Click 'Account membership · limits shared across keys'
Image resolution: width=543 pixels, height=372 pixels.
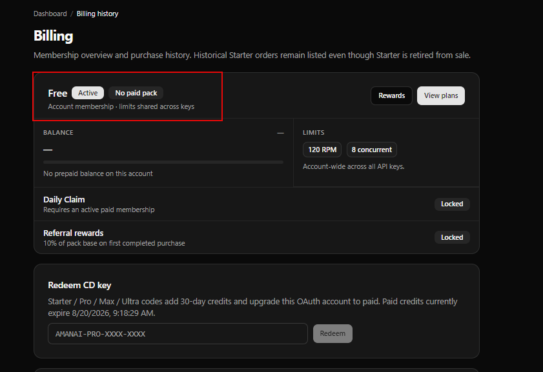(x=121, y=106)
